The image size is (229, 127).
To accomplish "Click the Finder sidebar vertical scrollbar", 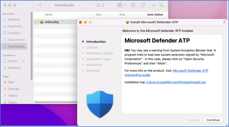I will (x=31, y=46).
